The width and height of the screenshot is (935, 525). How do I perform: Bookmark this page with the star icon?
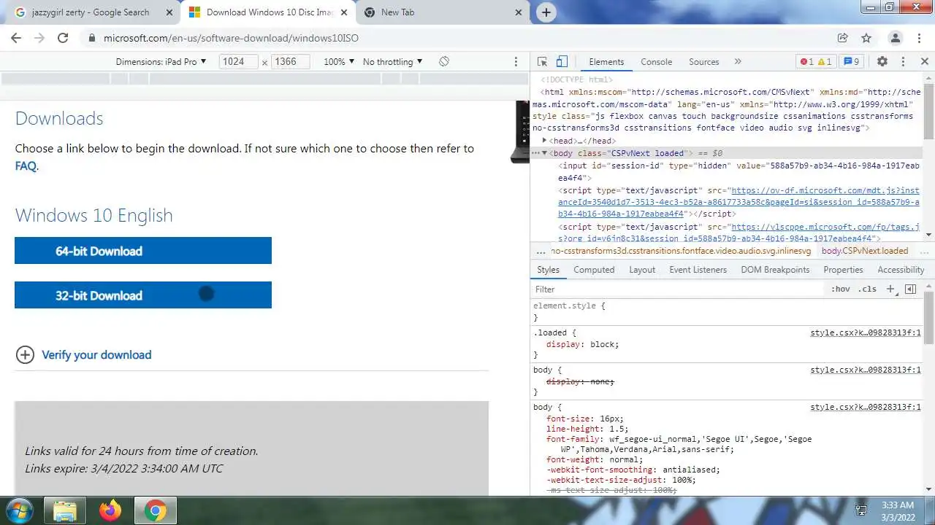click(x=866, y=38)
